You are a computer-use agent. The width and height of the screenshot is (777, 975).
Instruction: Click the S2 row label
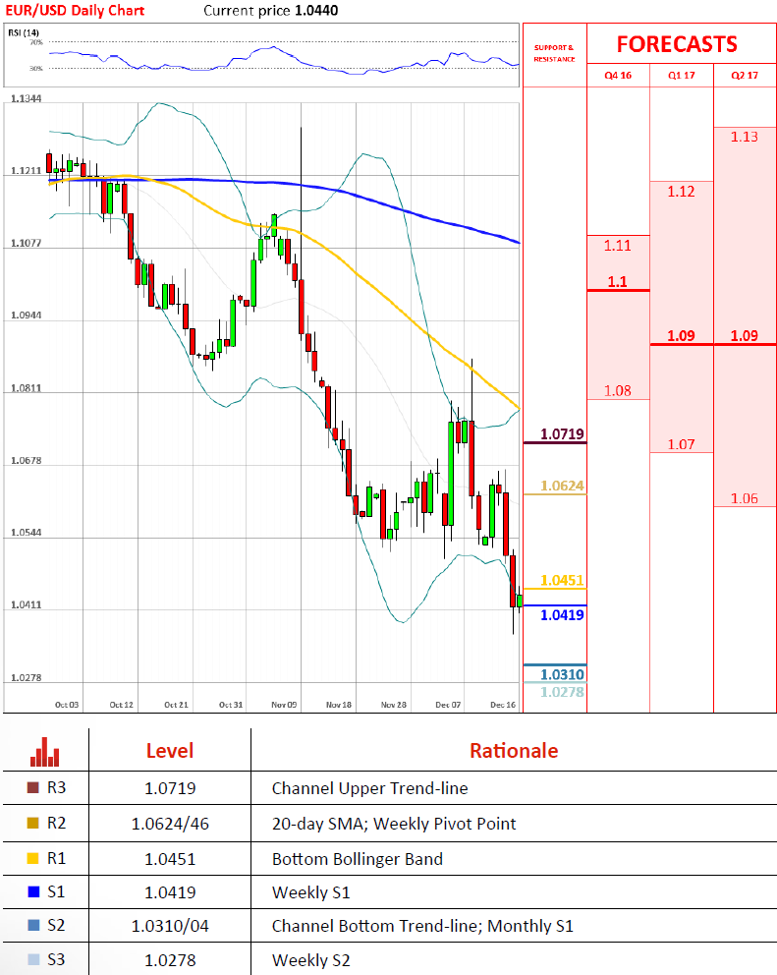tap(57, 925)
